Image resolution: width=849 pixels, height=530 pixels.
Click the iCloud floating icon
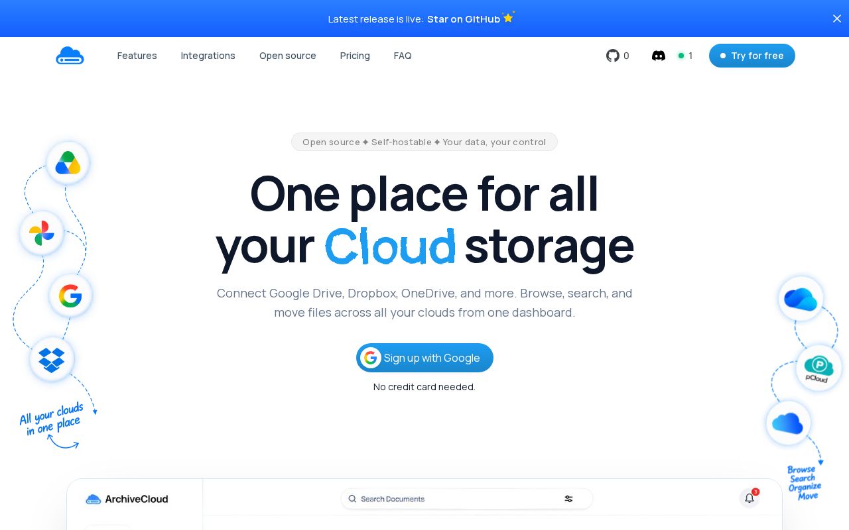pyautogui.click(x=788, y=423)
